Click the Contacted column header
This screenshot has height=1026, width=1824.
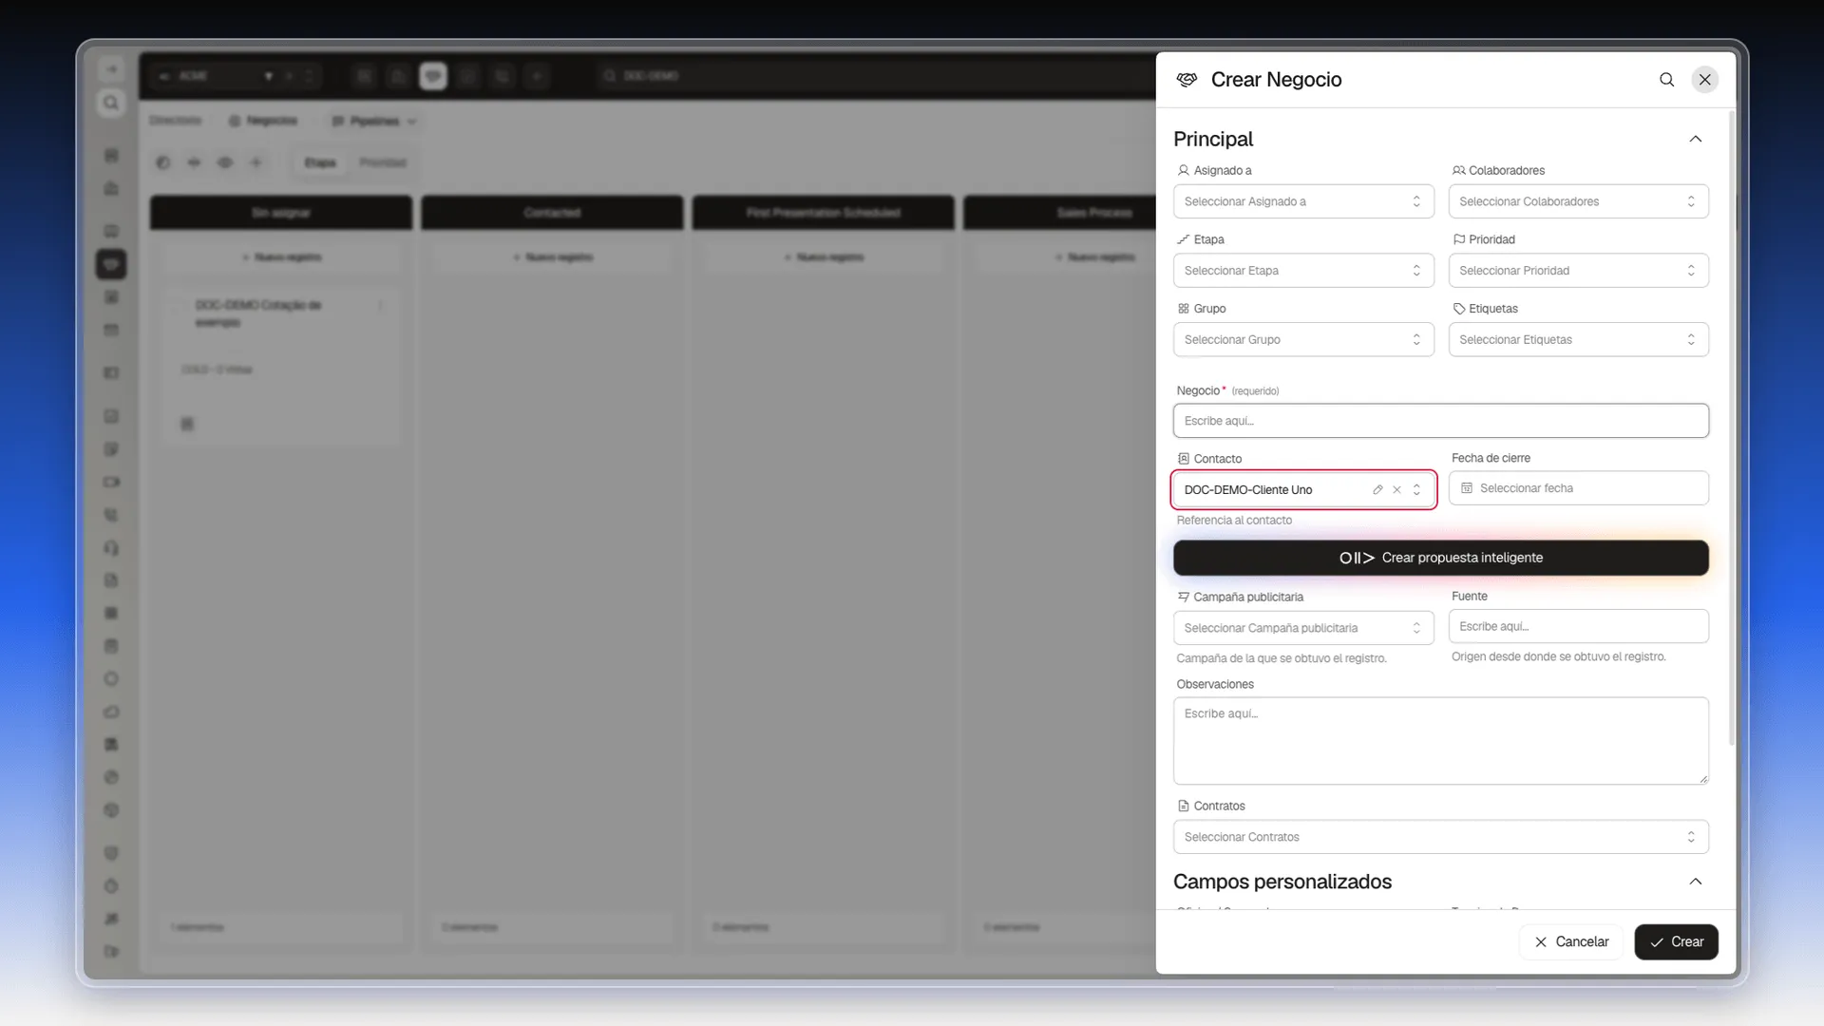pos(552,213)
